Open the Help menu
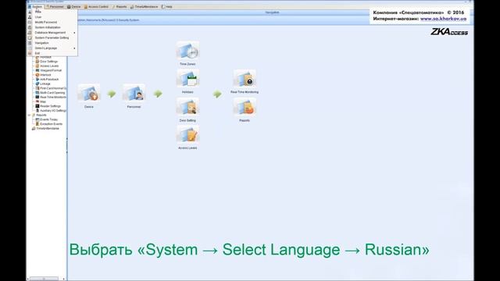500x281 pixels. 166,7
